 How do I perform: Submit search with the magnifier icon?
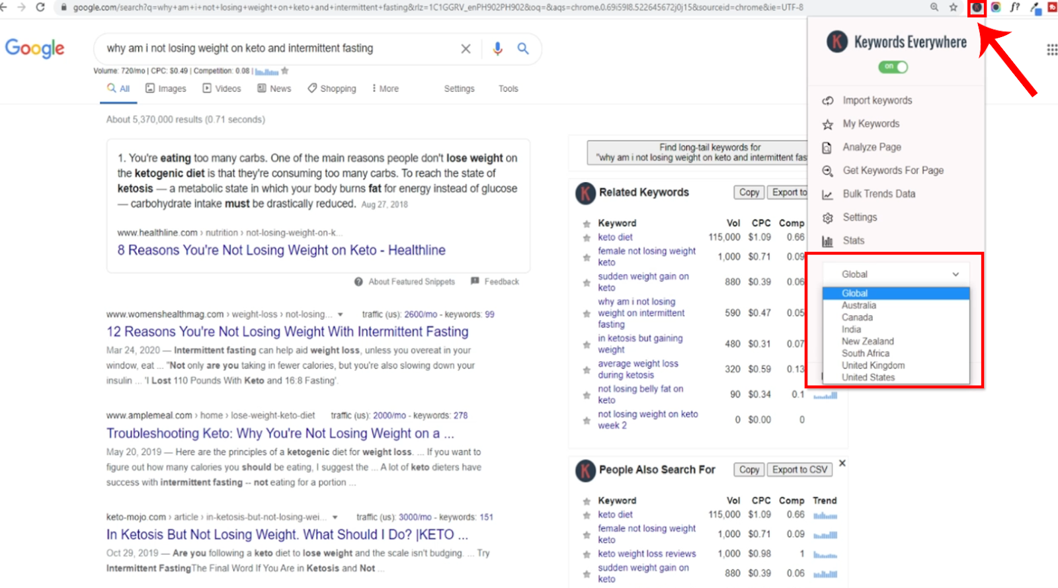coord(523,48)
